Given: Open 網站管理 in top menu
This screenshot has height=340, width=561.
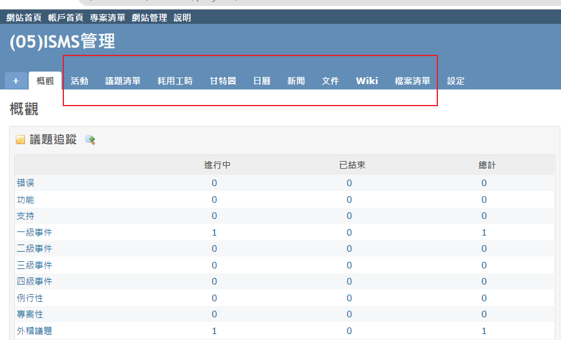Looking at the screenshot, I should coord(149,17).
